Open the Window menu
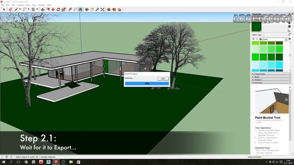294x165 pixels. pyautogui.click(x=42, y=5)
